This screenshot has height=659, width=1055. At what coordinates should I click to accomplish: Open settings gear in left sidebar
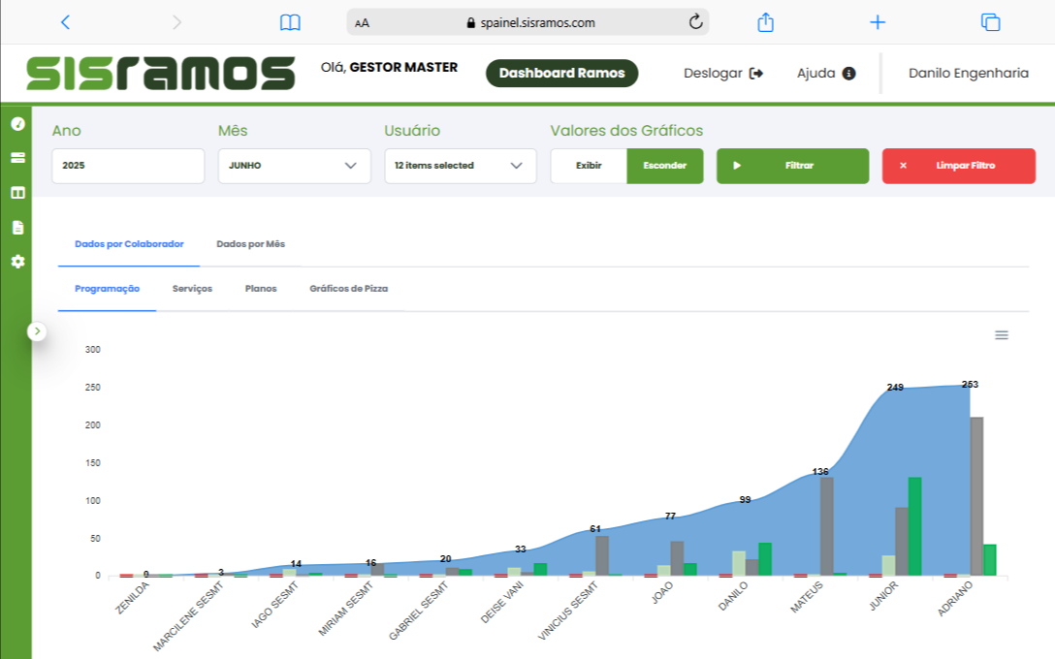pyautogui.click(x=16, y=262)
